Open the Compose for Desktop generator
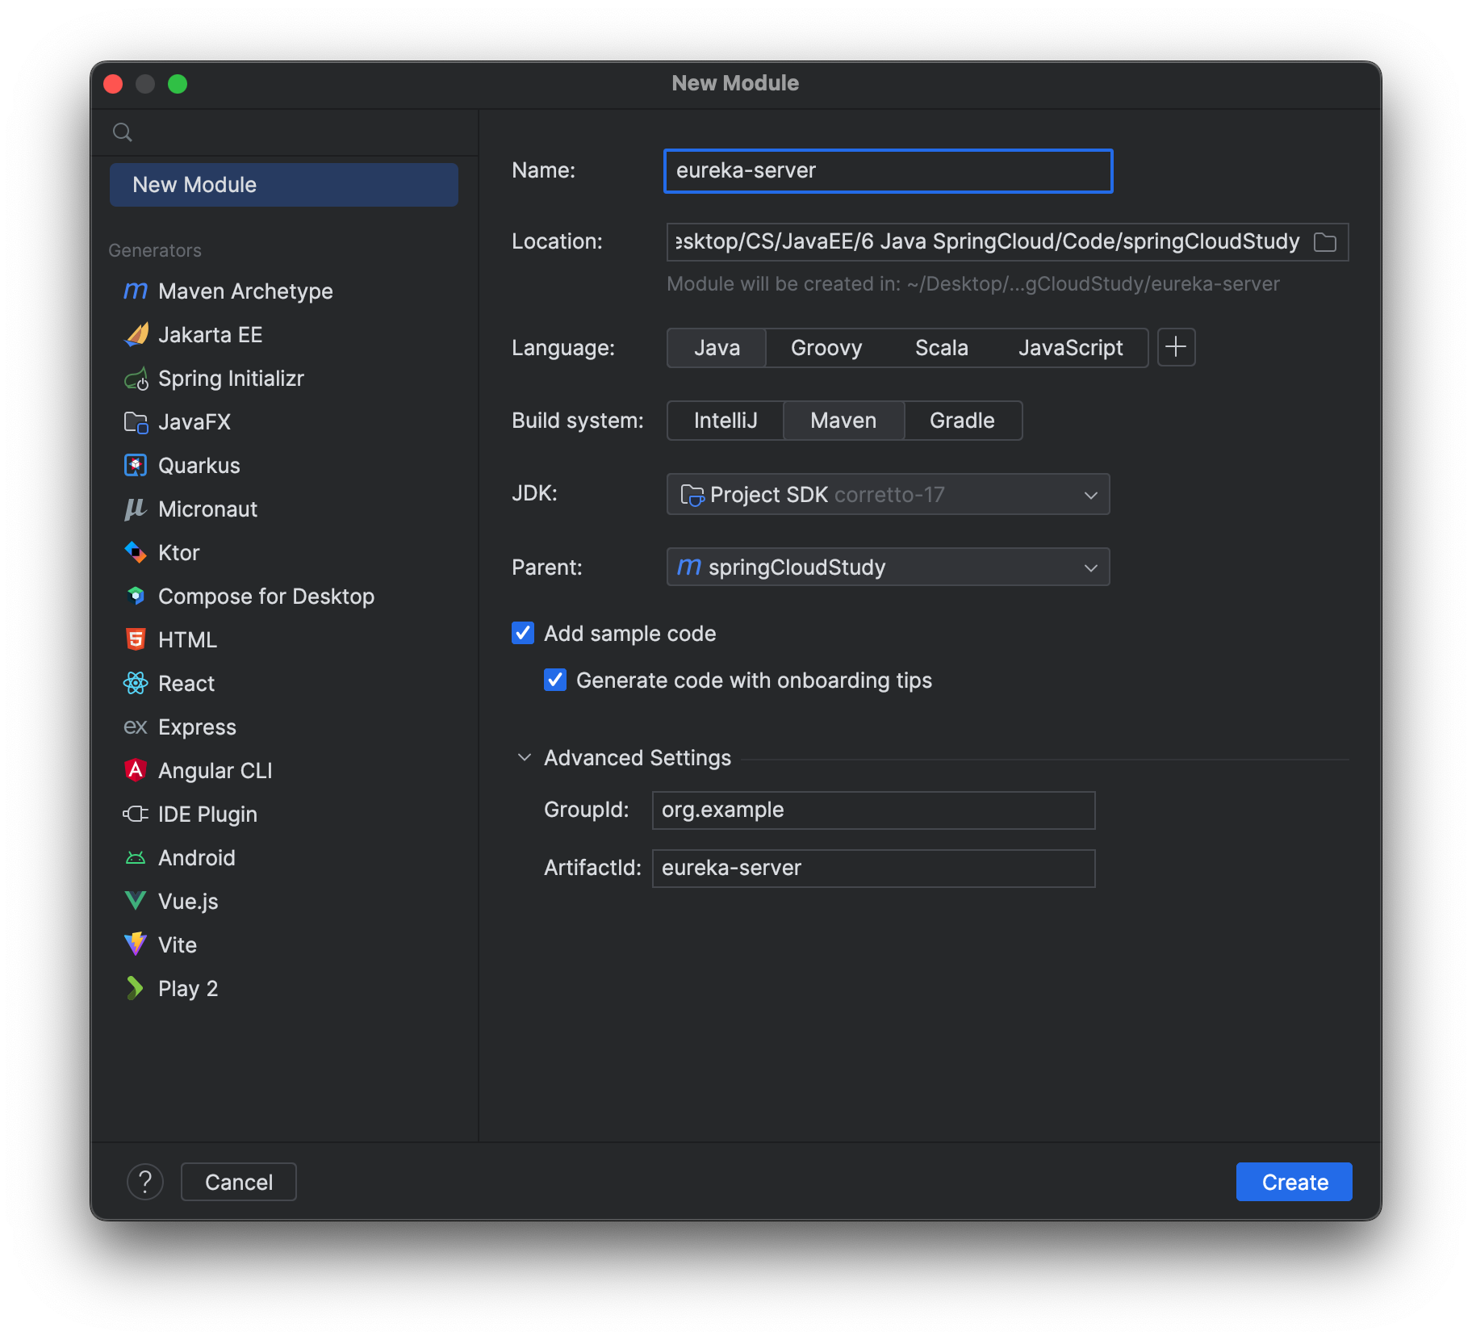This screenshot has height=1340, width=1472. point(266,596)
